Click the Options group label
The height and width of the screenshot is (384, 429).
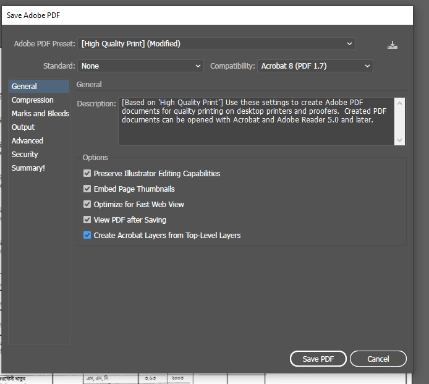click(x=95, y=158)
